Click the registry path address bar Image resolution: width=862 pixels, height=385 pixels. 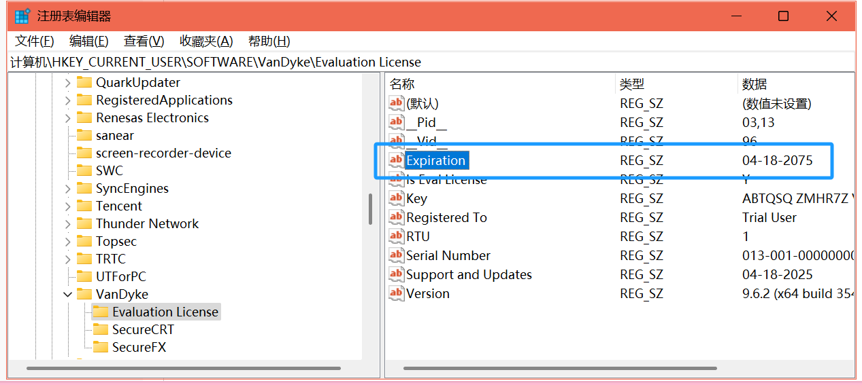431,62
